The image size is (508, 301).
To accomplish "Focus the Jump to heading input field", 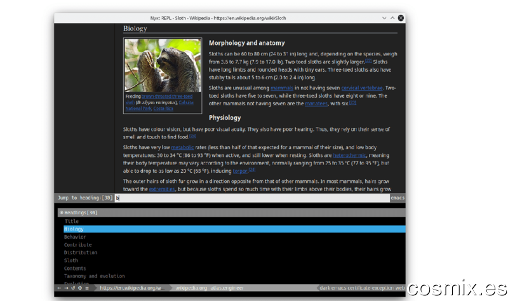I will (252, 197).
